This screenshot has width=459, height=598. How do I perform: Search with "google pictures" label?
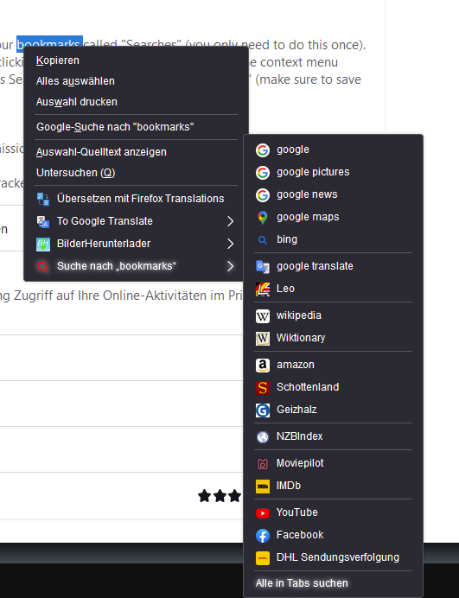pyautogui.click(x=313, y=172)
